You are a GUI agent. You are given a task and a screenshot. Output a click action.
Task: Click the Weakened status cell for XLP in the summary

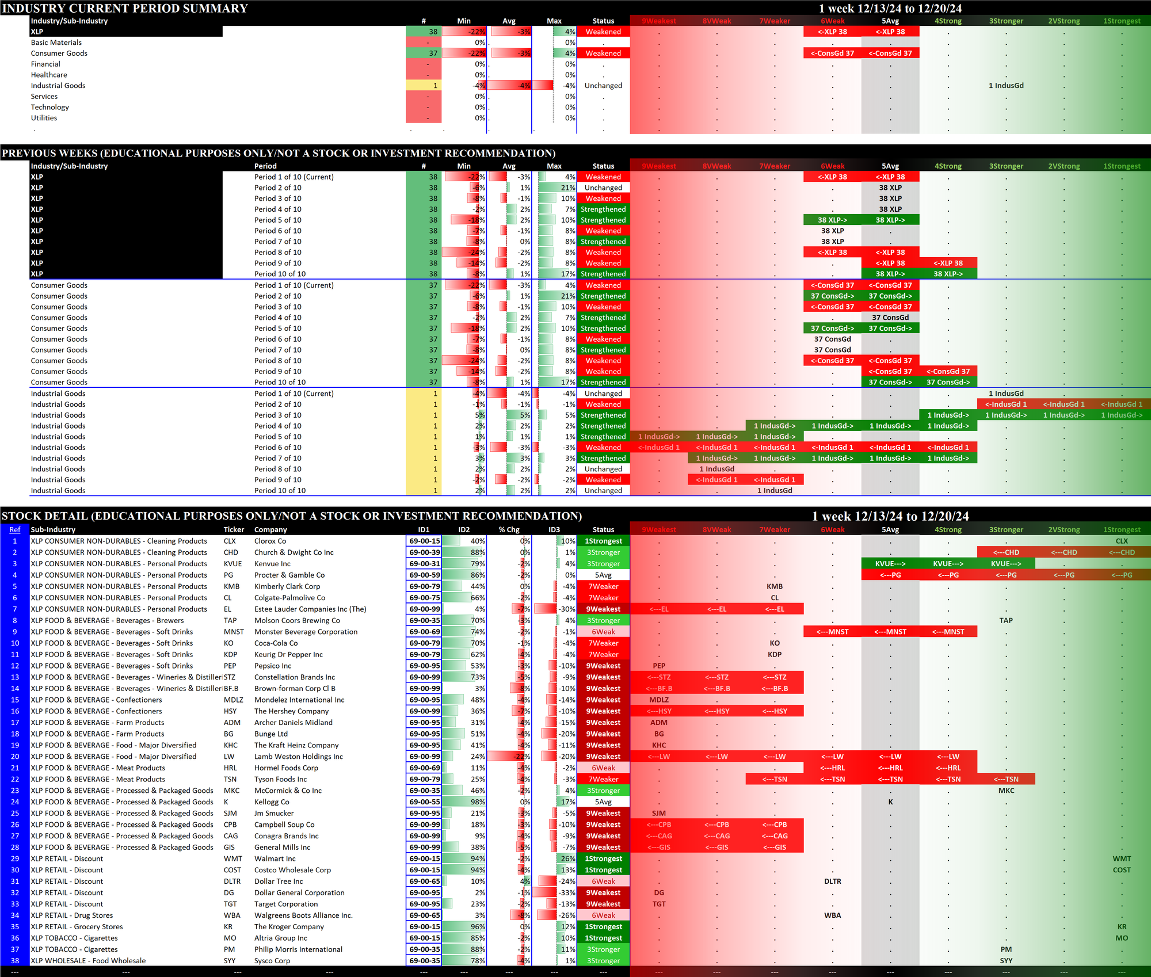(603, 32)
